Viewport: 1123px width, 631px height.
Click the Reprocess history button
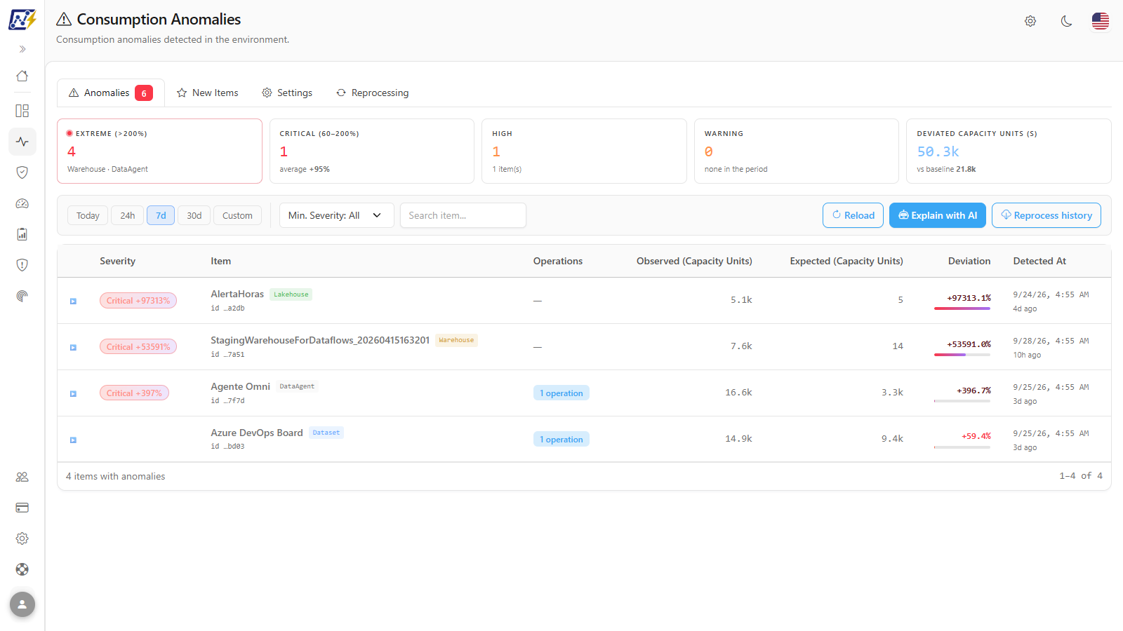coord(1046,215)
